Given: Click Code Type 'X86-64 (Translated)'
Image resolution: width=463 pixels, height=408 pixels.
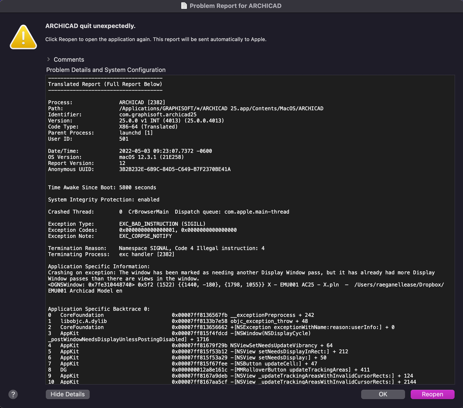Looking at the screenshot, I should click(x=148, y=127).
